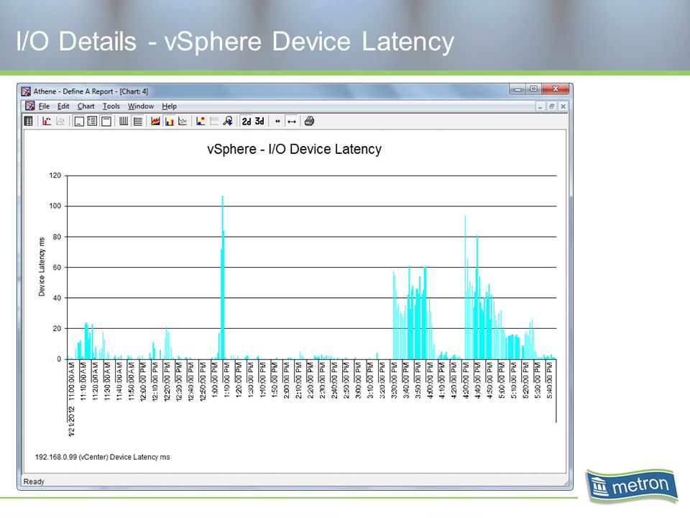Switch to the area chart type icon
This screenshot has width=690, height=518.
coord(155,121)
